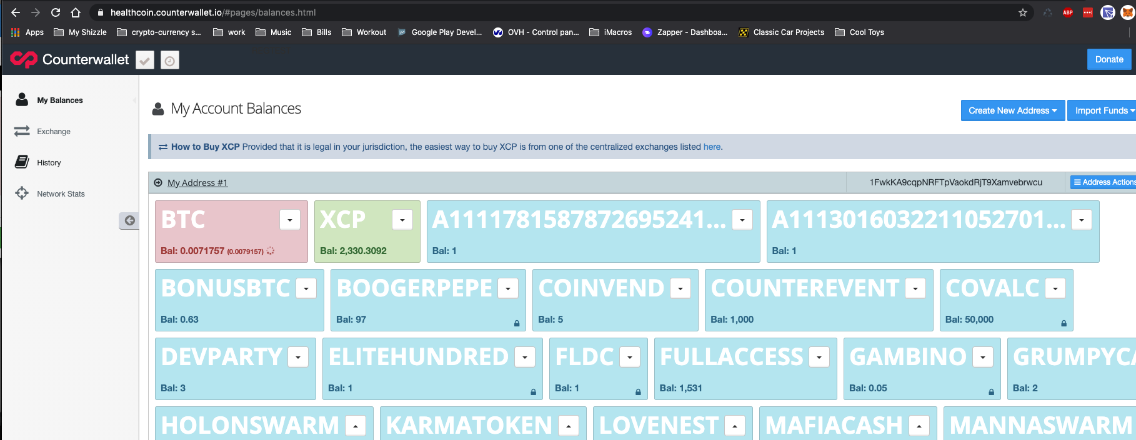
Task: Click the red extension icon with dots
Action: (x=1088, y=12)
